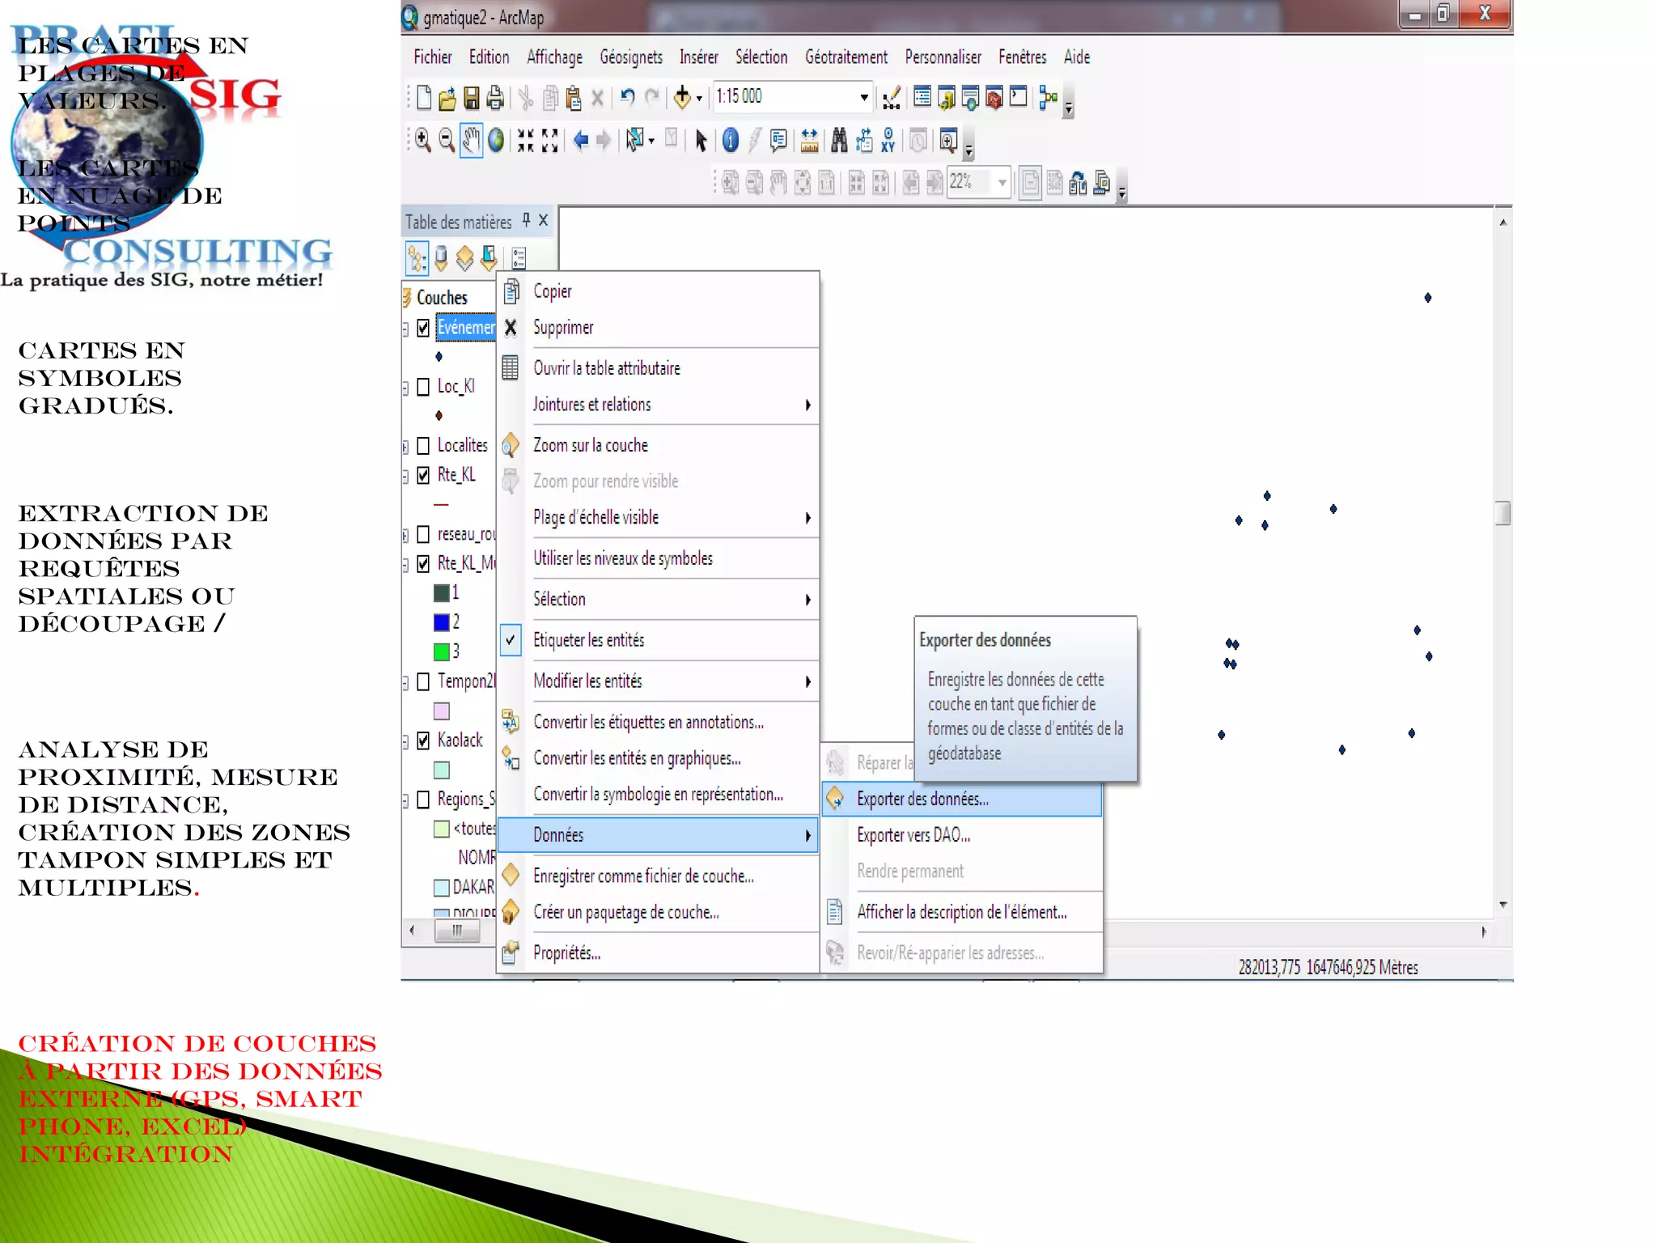Click the Save diskette icon

[471, 98]
